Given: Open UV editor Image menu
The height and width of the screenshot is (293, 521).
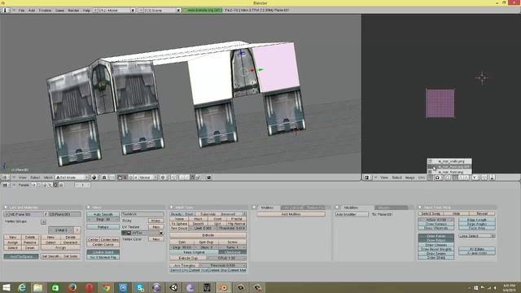Looking at the screenshot, I should point(409,177).
